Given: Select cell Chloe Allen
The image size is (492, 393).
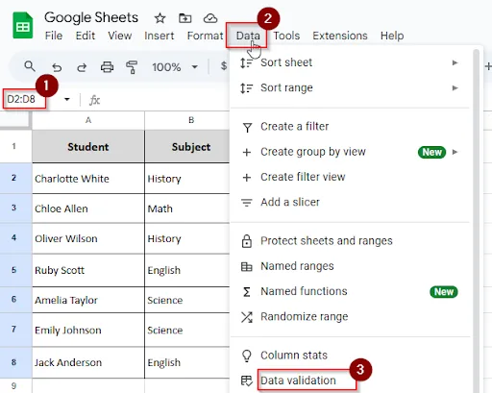Looking at the screenshot, I should point(88,209).
